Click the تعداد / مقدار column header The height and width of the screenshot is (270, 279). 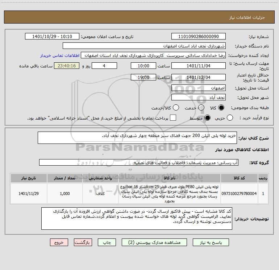(x=65, y=178)
